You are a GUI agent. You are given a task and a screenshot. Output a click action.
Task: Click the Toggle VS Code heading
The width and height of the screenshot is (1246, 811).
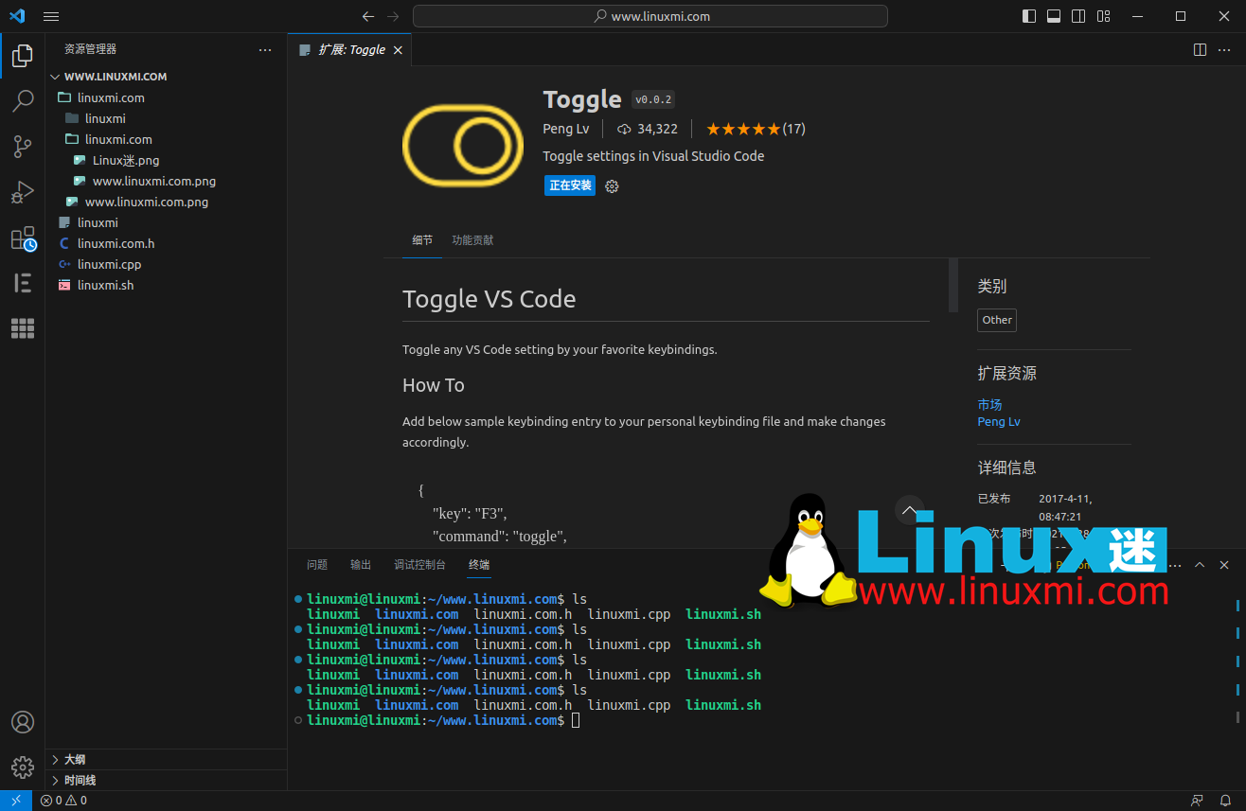[x=489, y=299]
